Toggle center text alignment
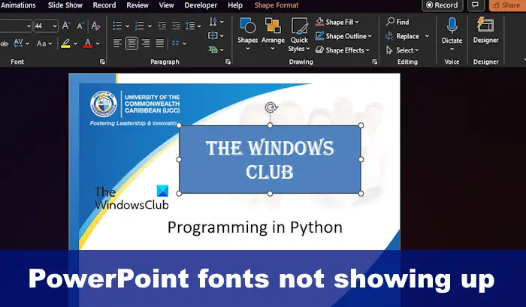 (131, 44)
